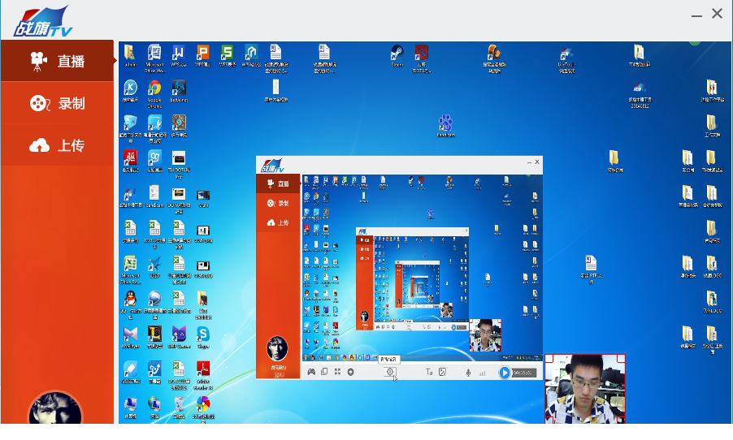Select the colorful pinwheel shortcut beside Recycle Bin
Image resolution: width=733 pixels, height=440 pixels.
203,409
